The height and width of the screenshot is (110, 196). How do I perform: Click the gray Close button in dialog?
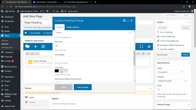click(63, 87)
